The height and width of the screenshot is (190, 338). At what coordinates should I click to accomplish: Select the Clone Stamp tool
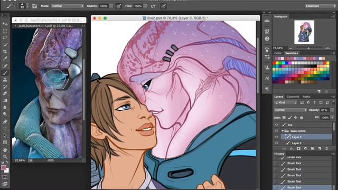(5, 80)
